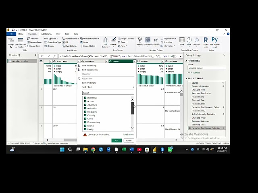Viewport: 258px width, 193px height.
Task: Open END YEAR column filter dropdown
Action: coord(106,62)
